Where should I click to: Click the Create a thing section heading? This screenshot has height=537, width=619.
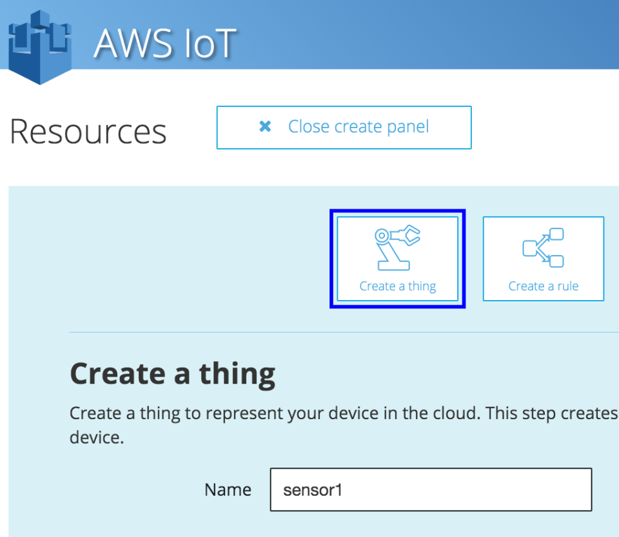tap(172, 373)
